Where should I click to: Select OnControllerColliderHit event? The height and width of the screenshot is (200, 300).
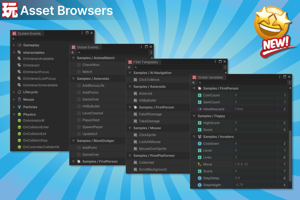(x=39, y=147)
